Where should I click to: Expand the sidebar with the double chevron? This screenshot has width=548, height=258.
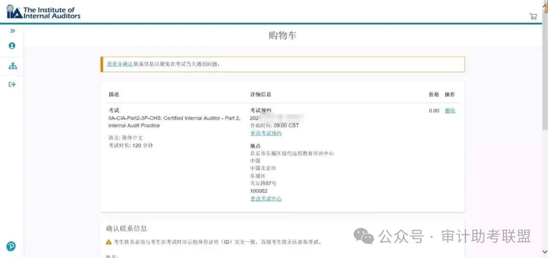(x=12, y=31)
